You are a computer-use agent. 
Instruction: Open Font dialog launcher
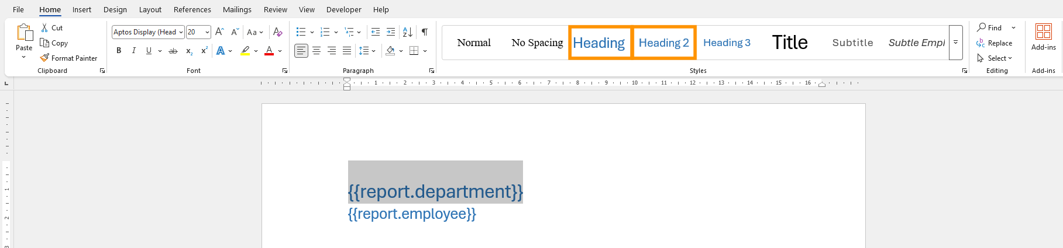point(285,71)
